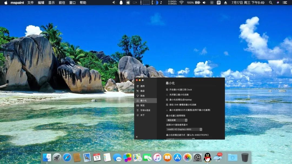The height and width of the screenshot is (164, 292).
Task: Open the 编辑 menu
Action: (41, 3)
